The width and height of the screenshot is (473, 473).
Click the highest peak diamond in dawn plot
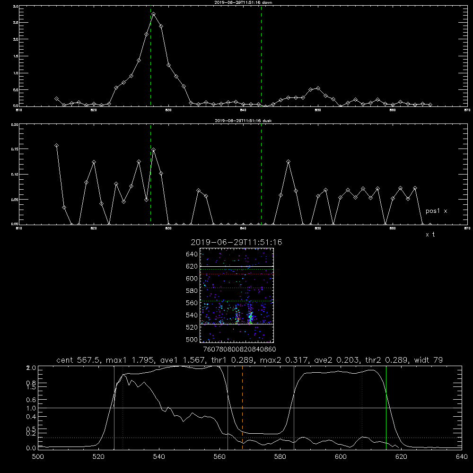click(154, 14)
